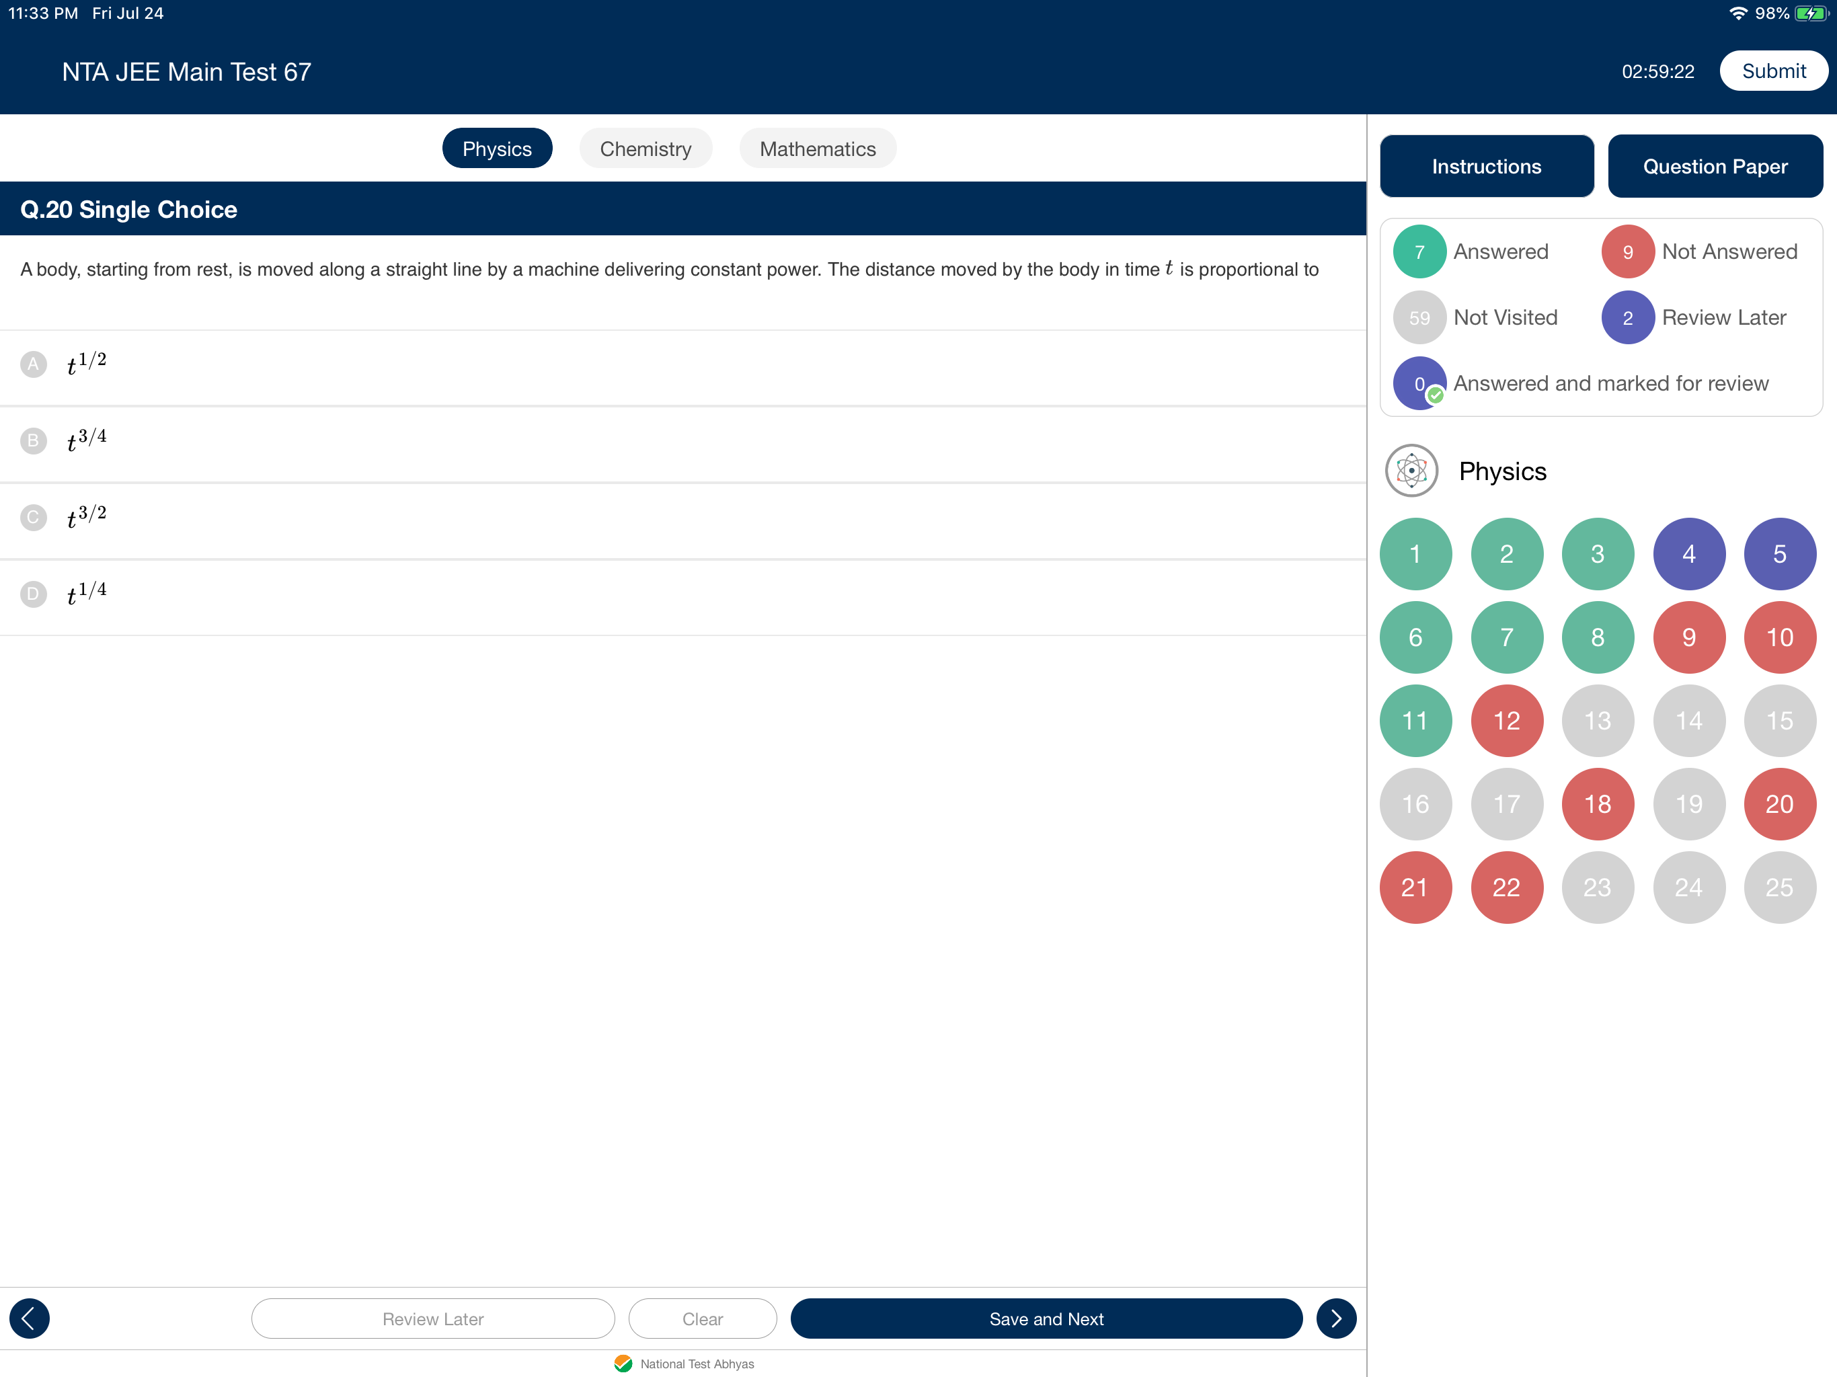Open answered question 7 in palette
The height and width of the screenshot is (1377, 1837).
click(1506, 637)
